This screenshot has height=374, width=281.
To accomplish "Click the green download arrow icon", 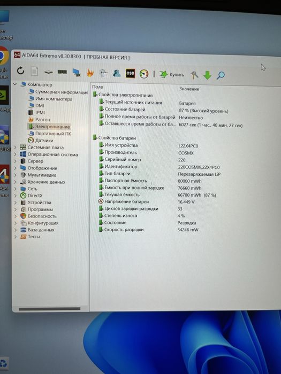I will point(208,75).
